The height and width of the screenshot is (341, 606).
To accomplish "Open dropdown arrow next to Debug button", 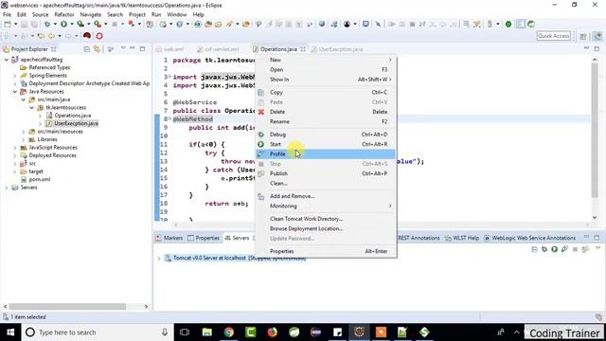I will [55, 25].
